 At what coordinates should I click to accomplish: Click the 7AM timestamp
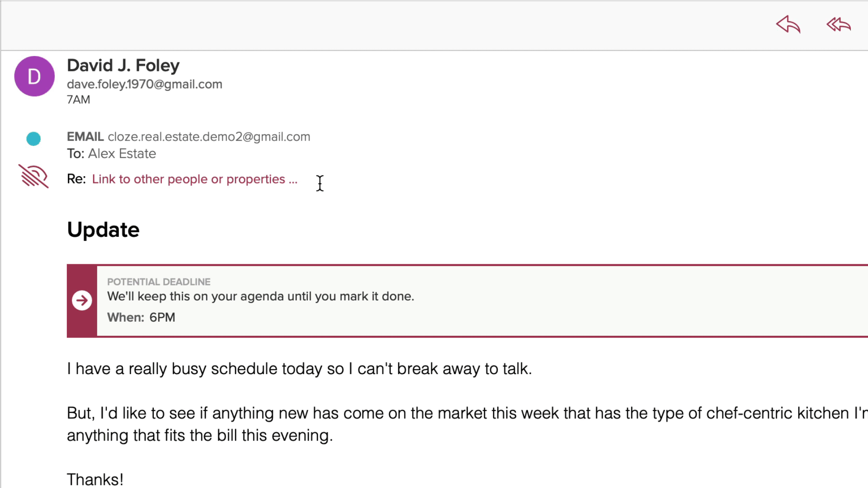79,100
